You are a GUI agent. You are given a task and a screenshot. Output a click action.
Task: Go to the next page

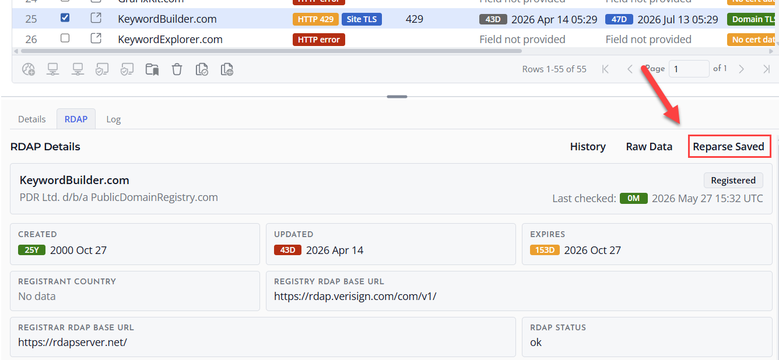pyautogui.click(x=741, y=69)
